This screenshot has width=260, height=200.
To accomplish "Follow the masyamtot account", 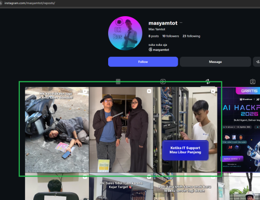I will [143, 61].
